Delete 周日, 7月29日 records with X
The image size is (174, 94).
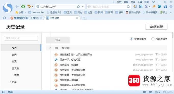click(50, 48)
